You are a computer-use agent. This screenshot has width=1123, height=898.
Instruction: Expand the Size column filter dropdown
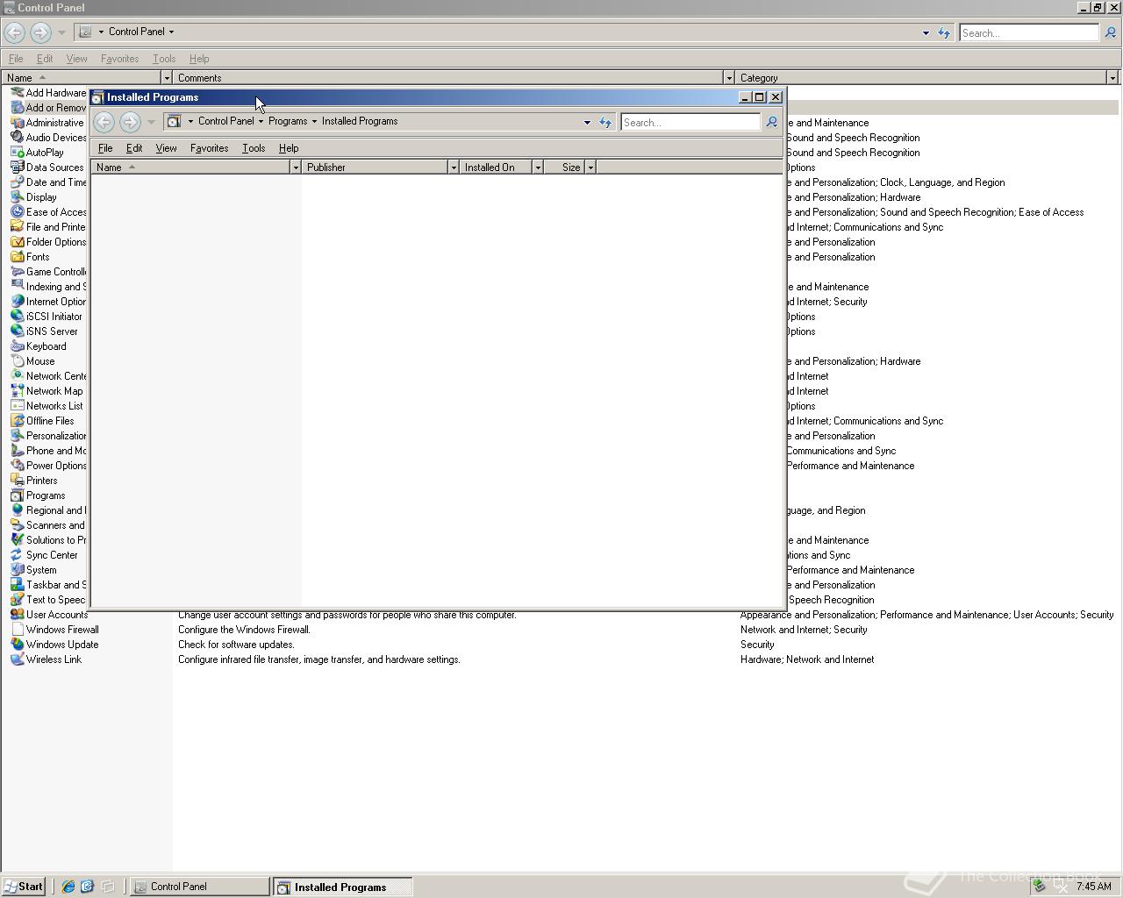(x=590, y=167)
